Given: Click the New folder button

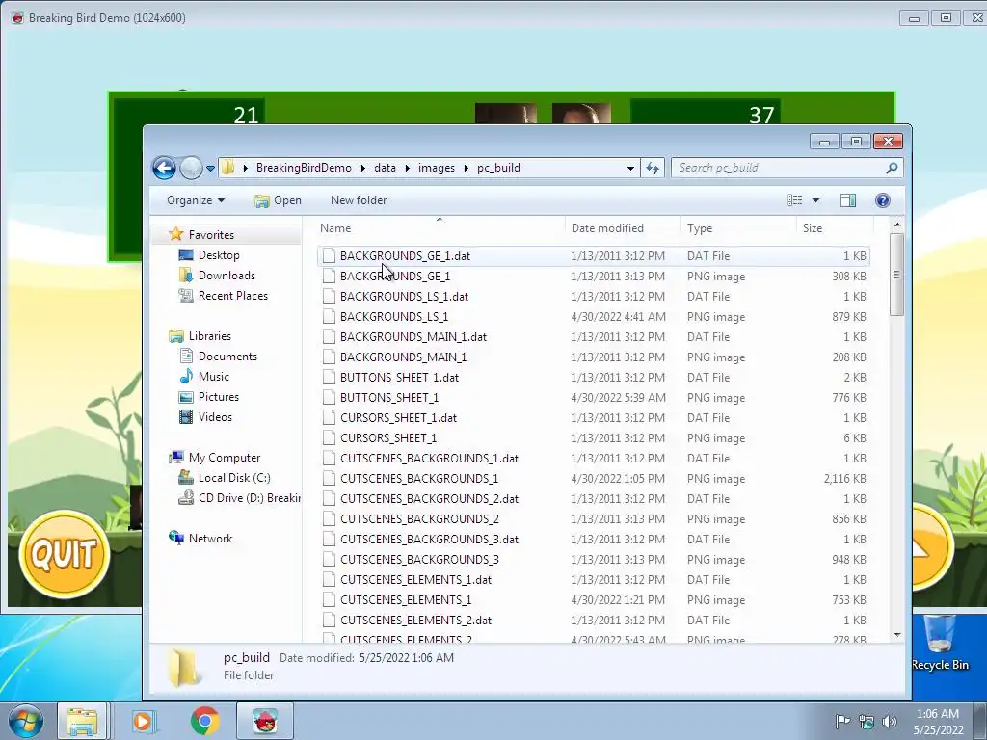Looking at the screenshot, I should (359, 200).
